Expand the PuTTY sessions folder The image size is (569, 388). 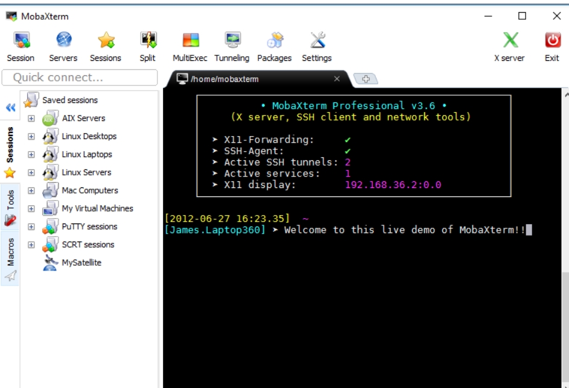31,227
